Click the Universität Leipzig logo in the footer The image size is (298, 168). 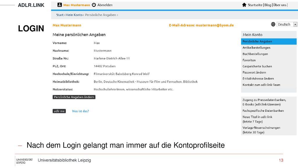(x=24, y=161)
